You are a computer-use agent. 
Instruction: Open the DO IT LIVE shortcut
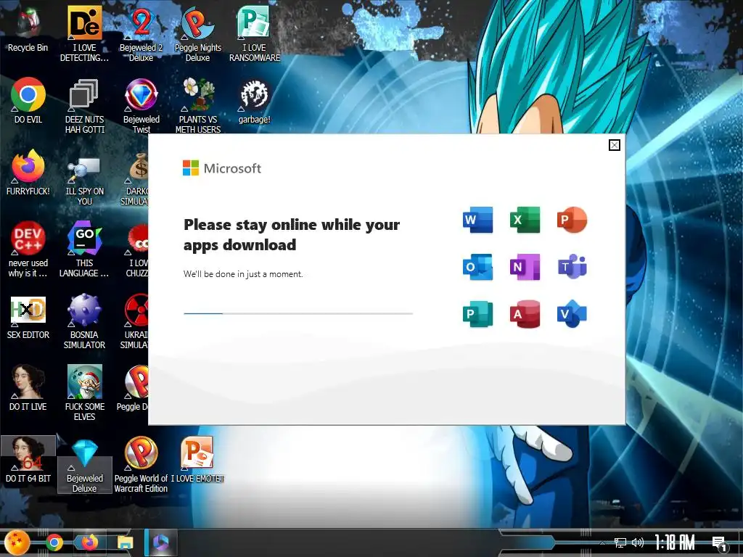coord(28,387)
